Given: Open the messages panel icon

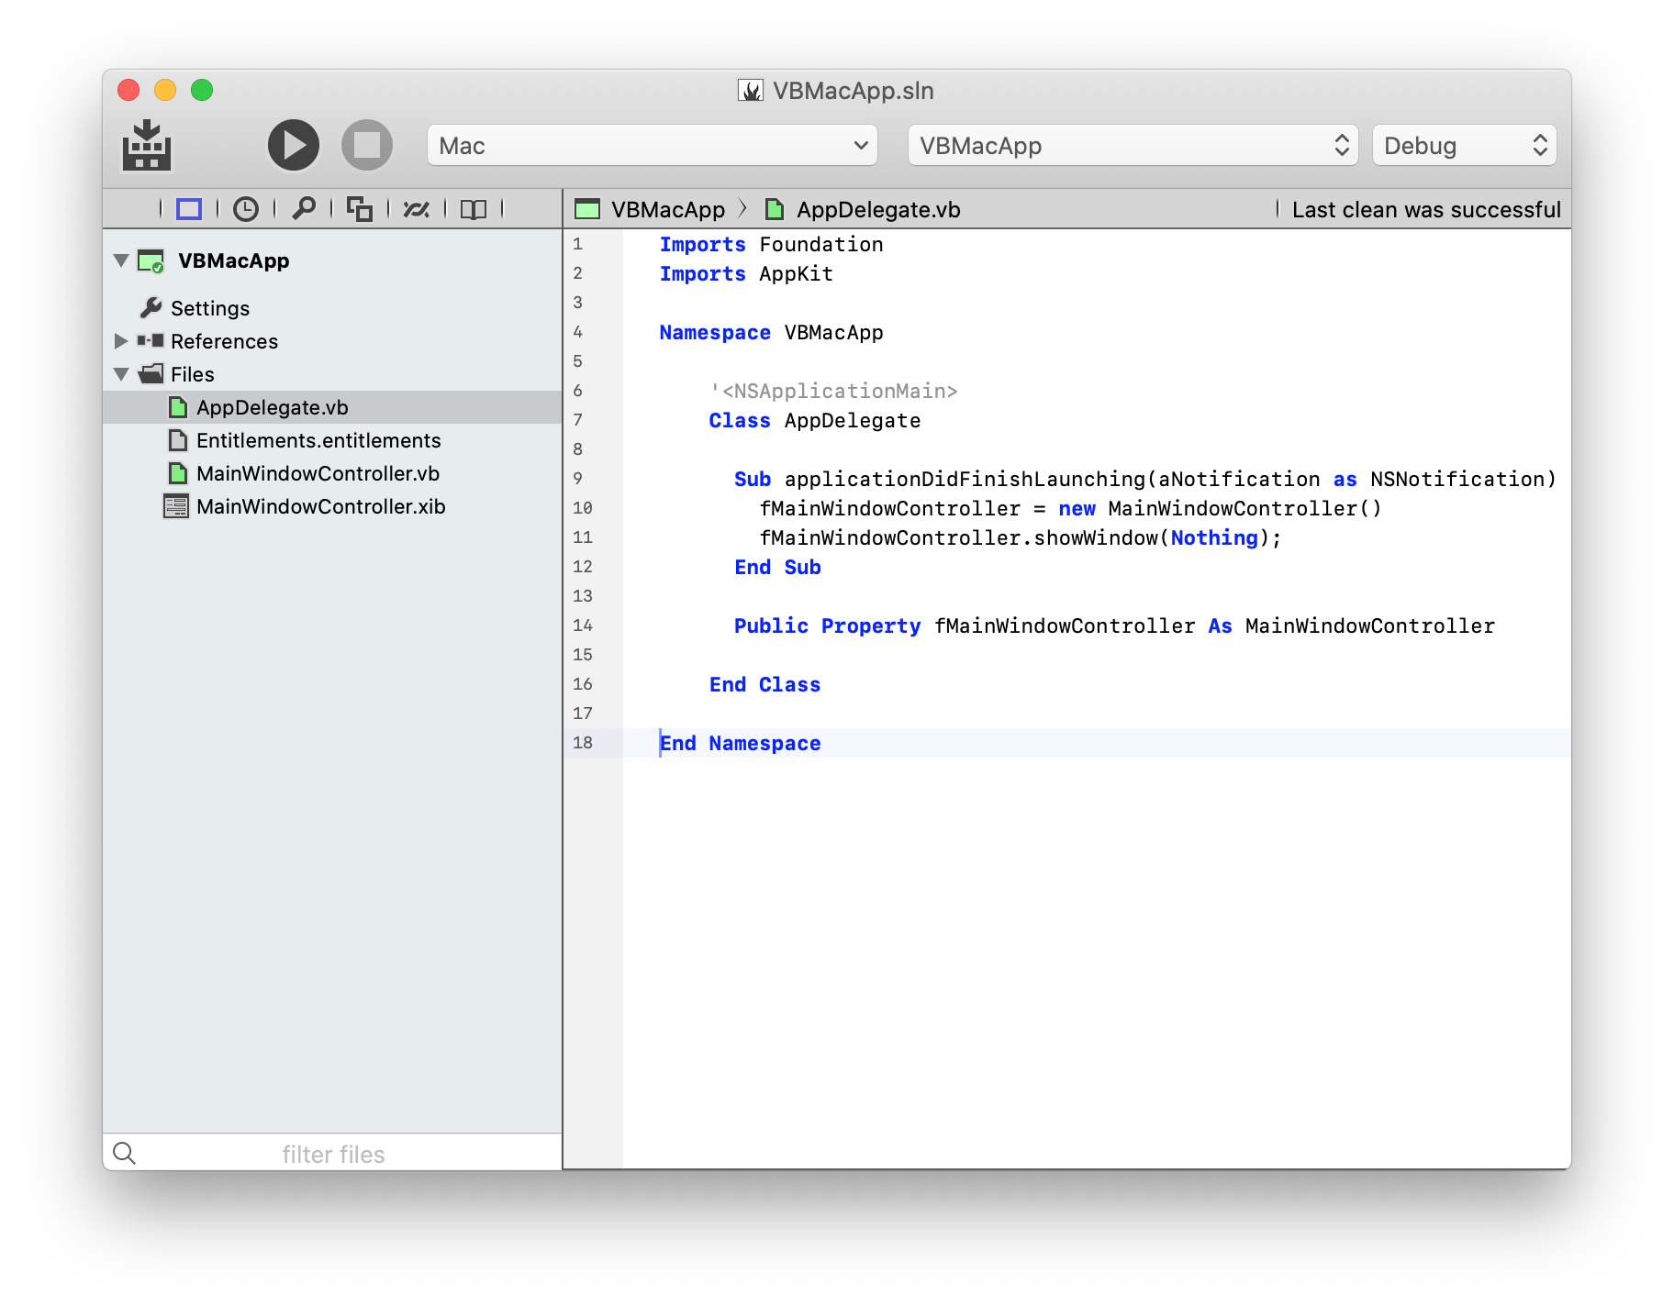Looking at the screenshot, I should [x=417, y=209].
